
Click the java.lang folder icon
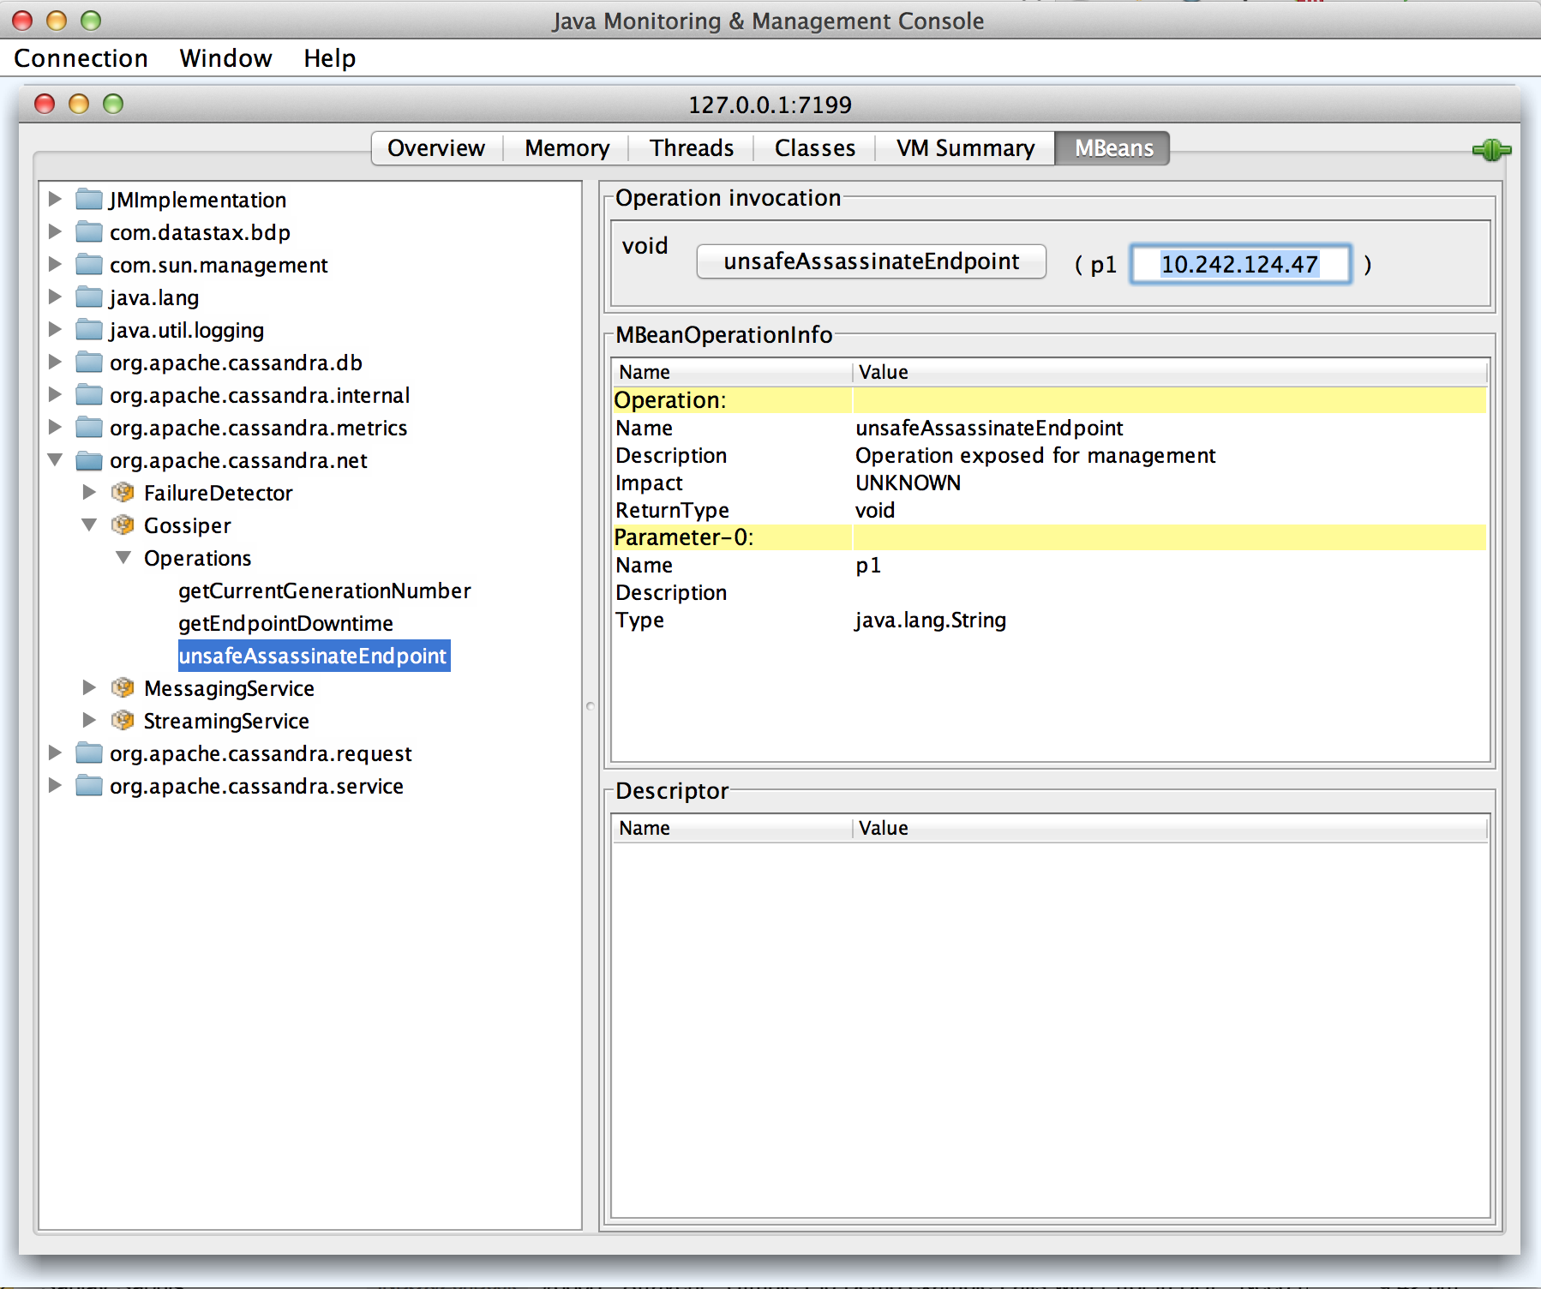point(89,297)
